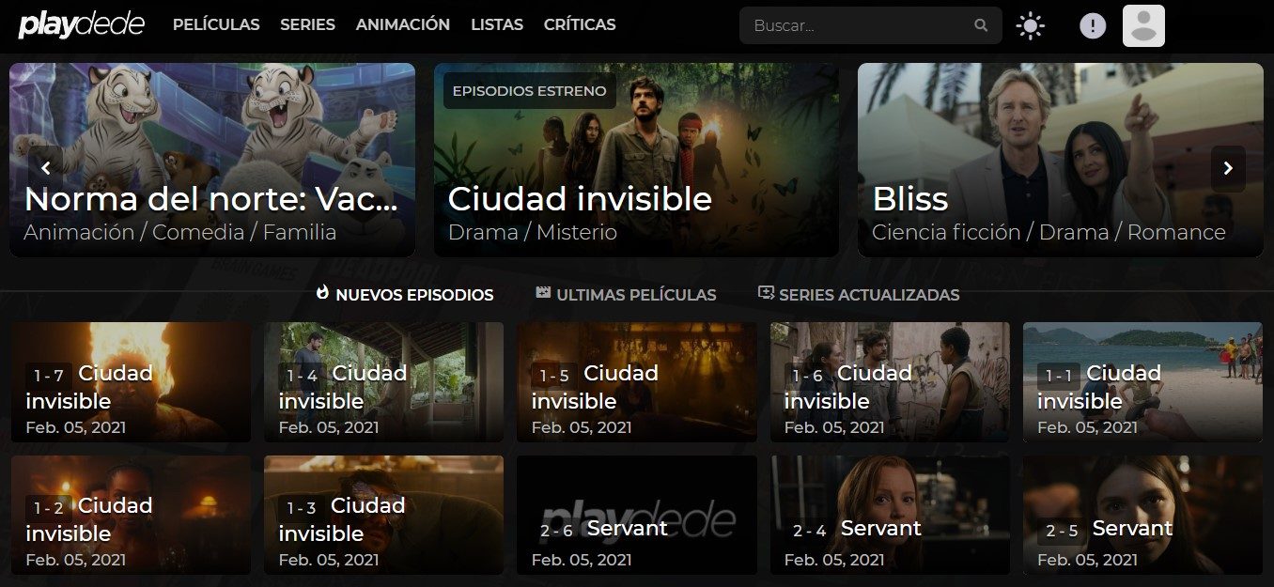This screenshot has height=587, width=1274.
Task: Open the alert exclamation icon
Action: tap(1093, 26)
